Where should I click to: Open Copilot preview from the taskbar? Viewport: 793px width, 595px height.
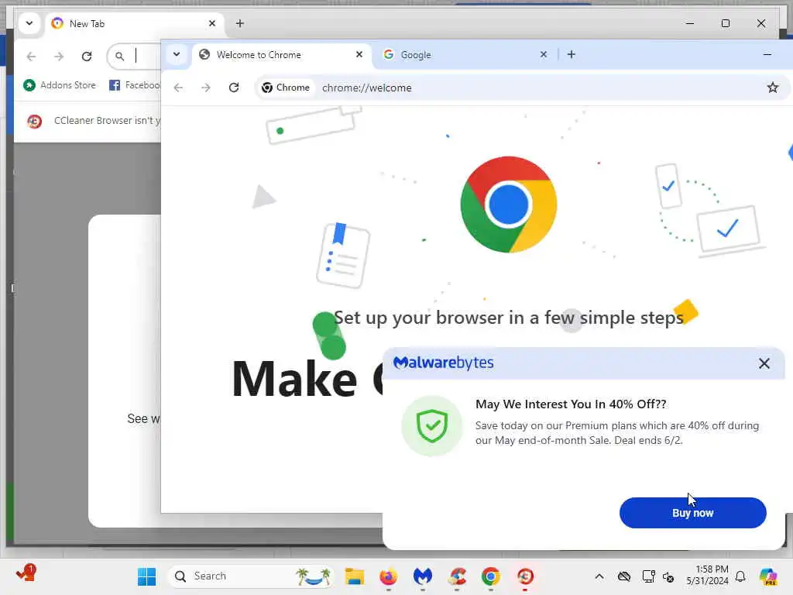click(x=768, y=576)
